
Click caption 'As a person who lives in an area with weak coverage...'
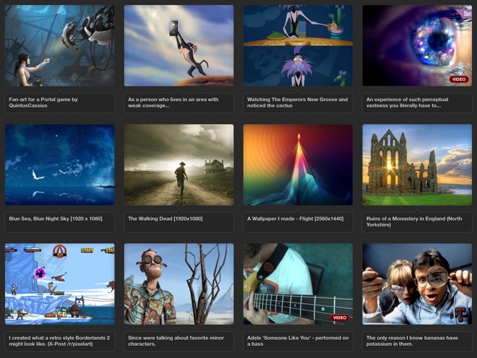pos(173,102)
